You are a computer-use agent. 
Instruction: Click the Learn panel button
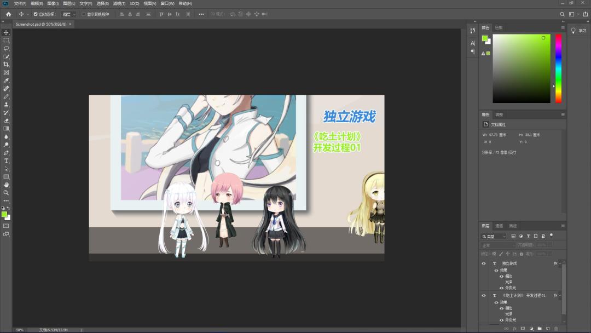(579, 31)
